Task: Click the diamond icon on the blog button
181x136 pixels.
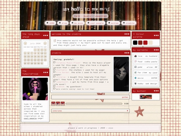Action: [60, 23]
